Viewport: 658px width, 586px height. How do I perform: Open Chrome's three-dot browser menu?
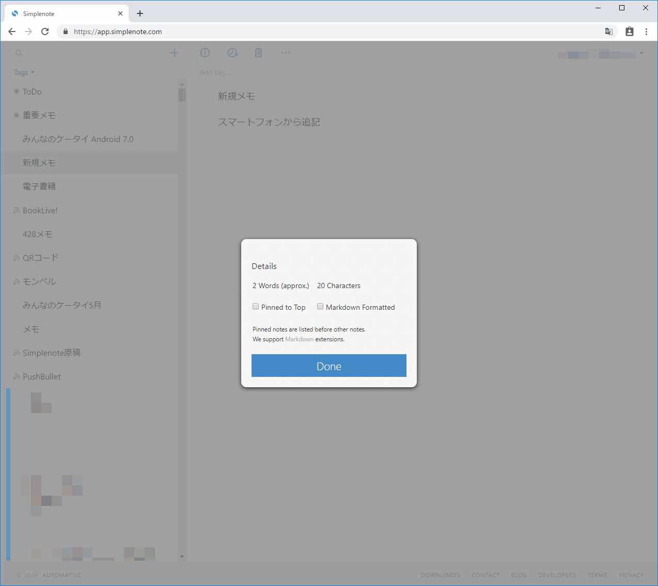tap(646, 31)
